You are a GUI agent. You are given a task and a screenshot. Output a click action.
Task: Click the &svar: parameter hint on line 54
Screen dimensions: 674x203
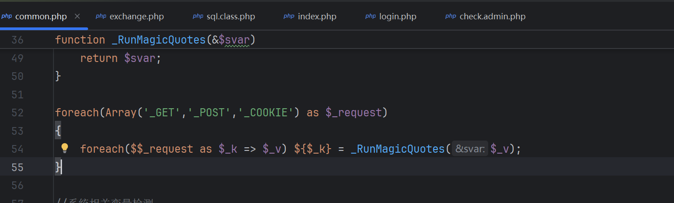tap(470, 149)
